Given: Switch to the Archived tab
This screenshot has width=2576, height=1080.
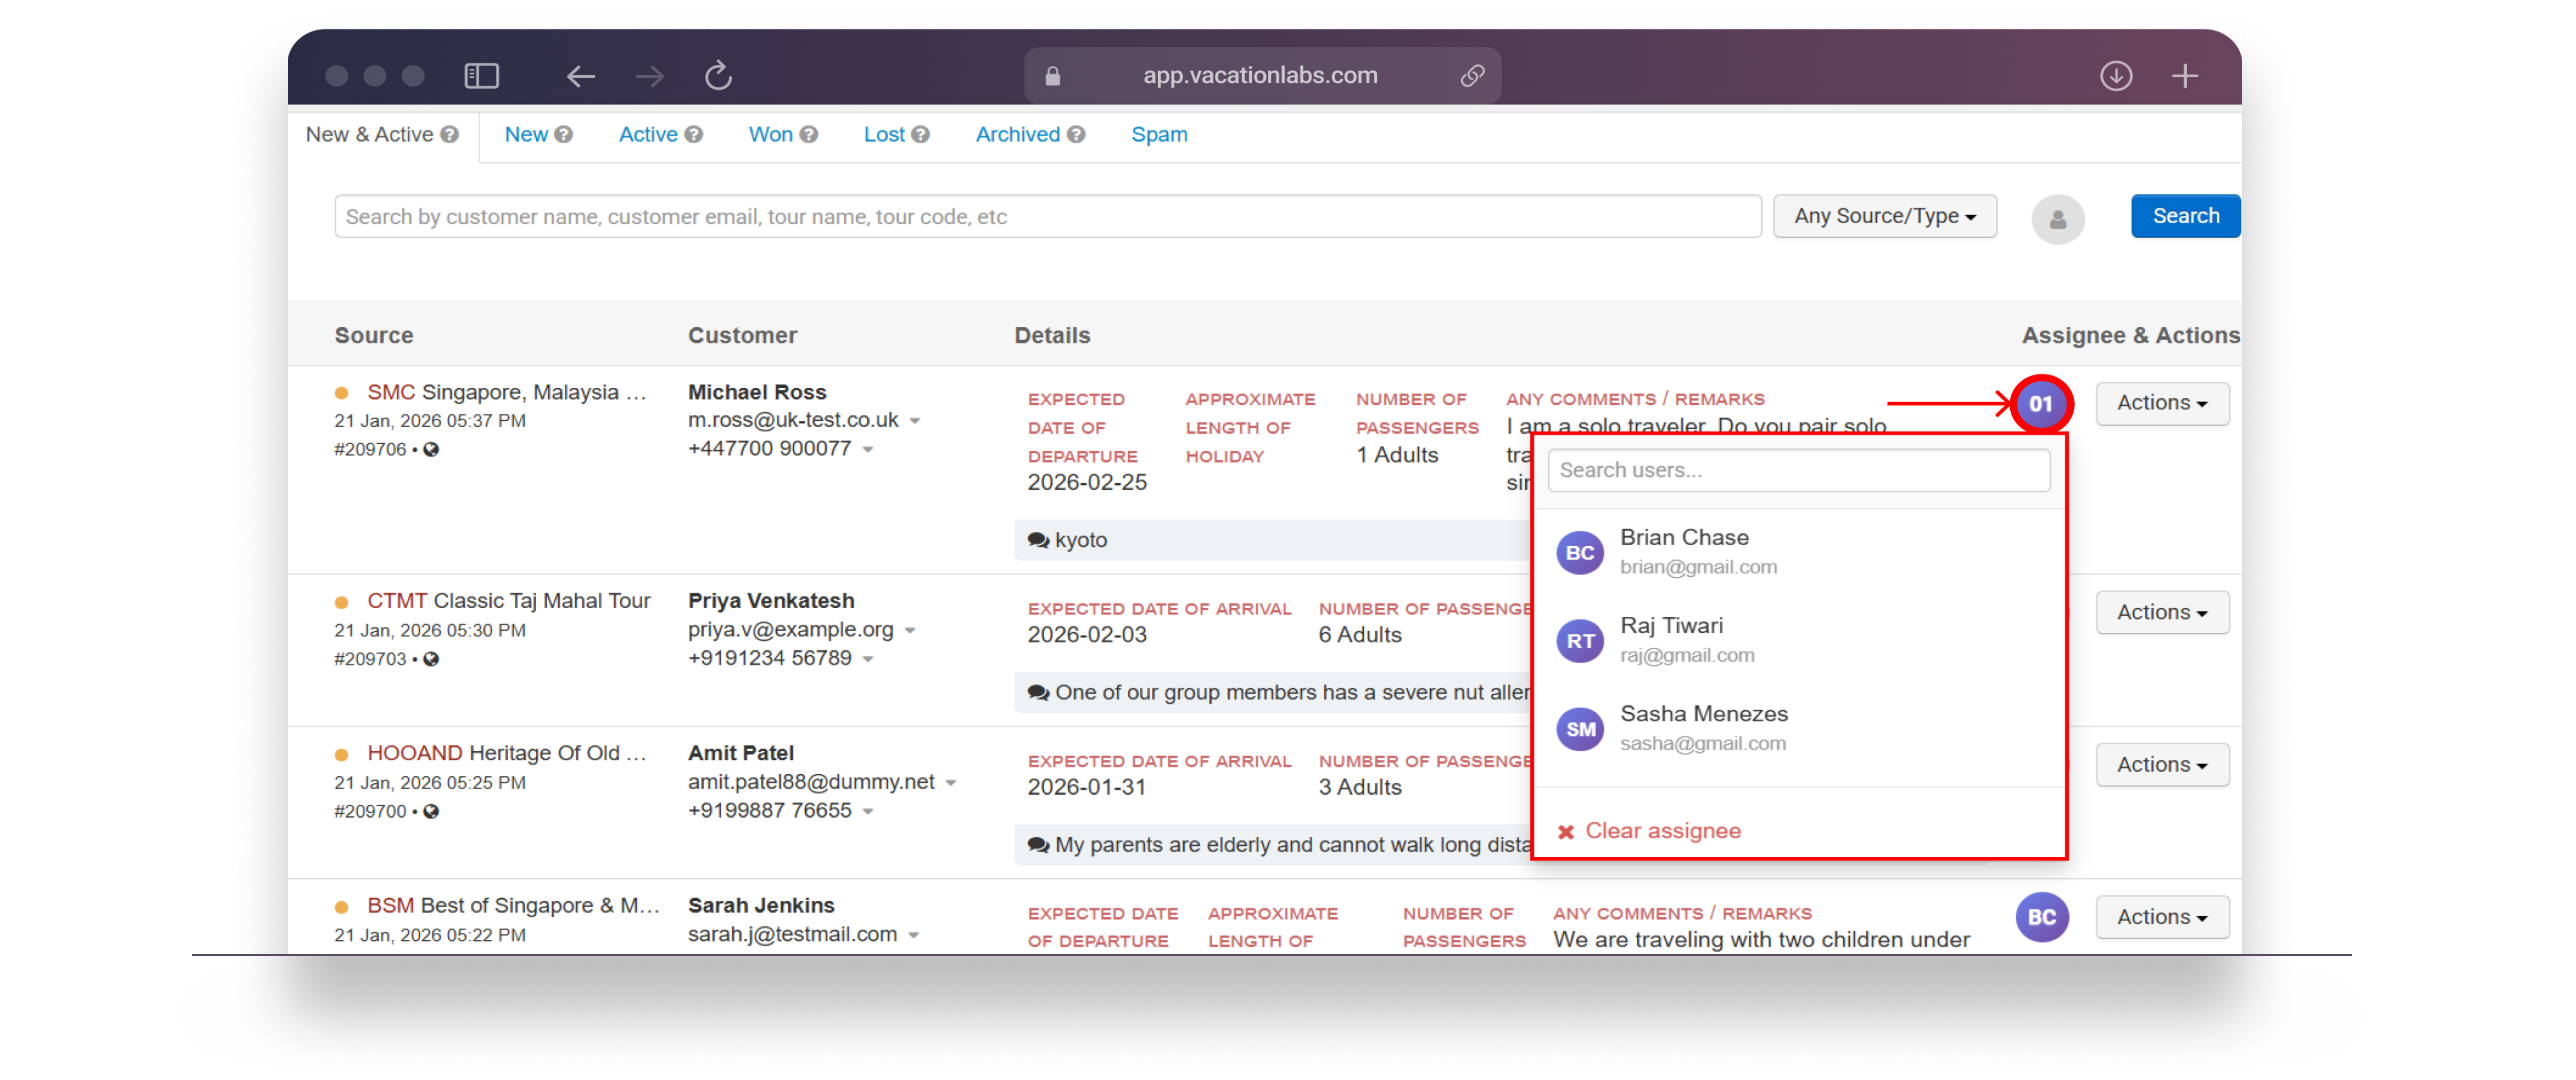Looking at the screenshot, I should point(1017,135).
